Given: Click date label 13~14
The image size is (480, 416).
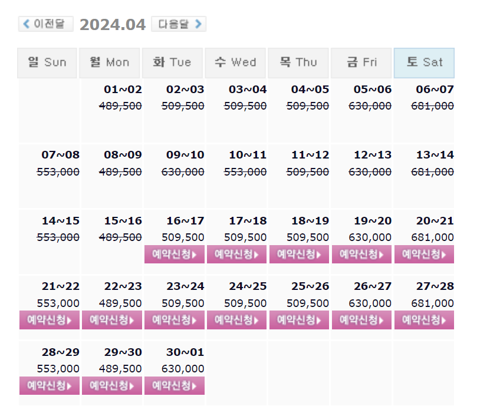Looking at the screenshot, I should pyautogui.click(x=435, y=155).
